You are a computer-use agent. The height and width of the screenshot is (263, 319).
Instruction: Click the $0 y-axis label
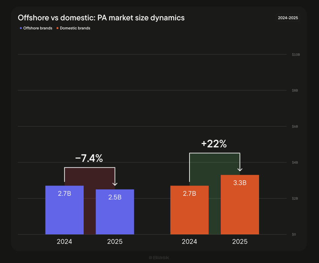pos(294,235)
